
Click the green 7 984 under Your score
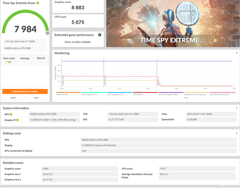[x=9, y=62]
